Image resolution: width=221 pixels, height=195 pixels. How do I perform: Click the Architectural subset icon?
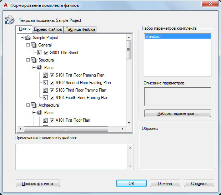(x=34, y=105)
